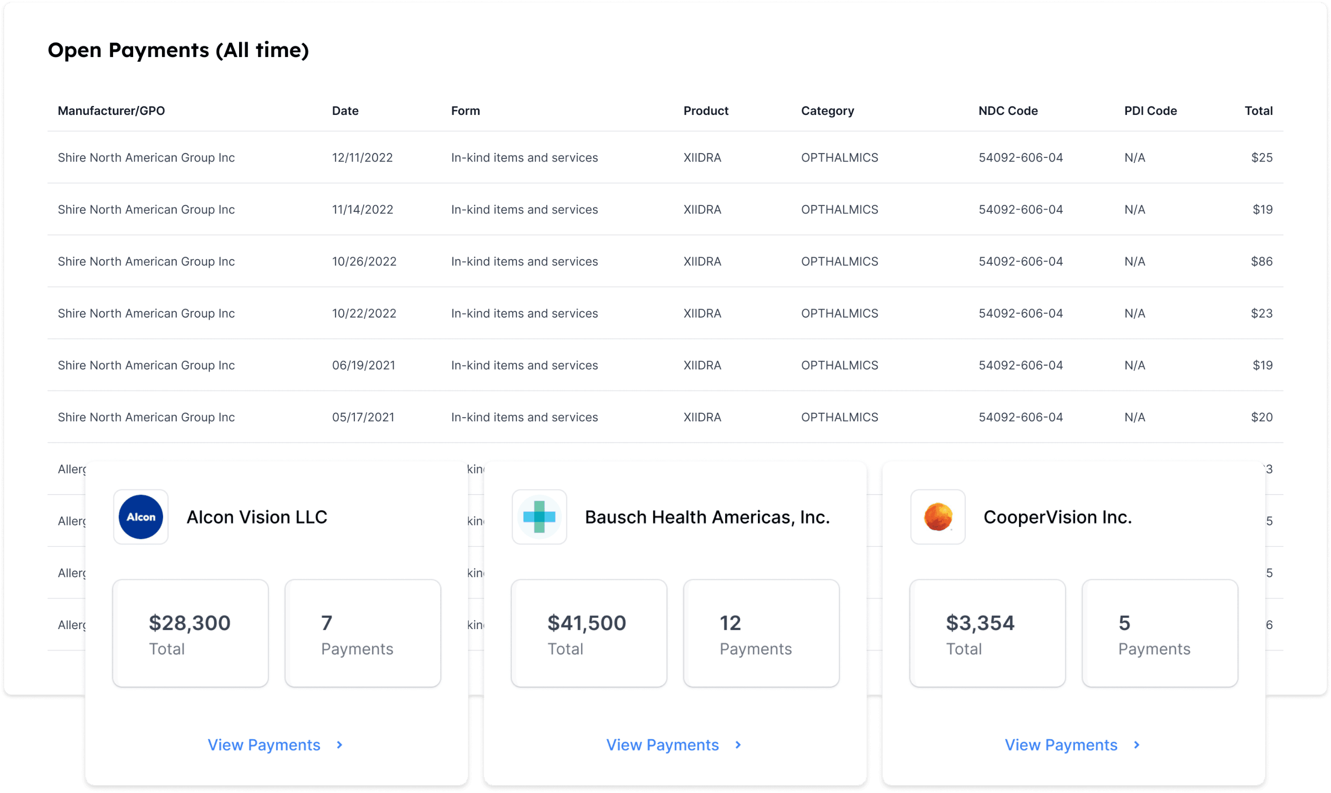This screenshot has height=793, width=1331.
Task: Click Shire North American Group in 12/11/2022 row
Action: click(146, 157)
